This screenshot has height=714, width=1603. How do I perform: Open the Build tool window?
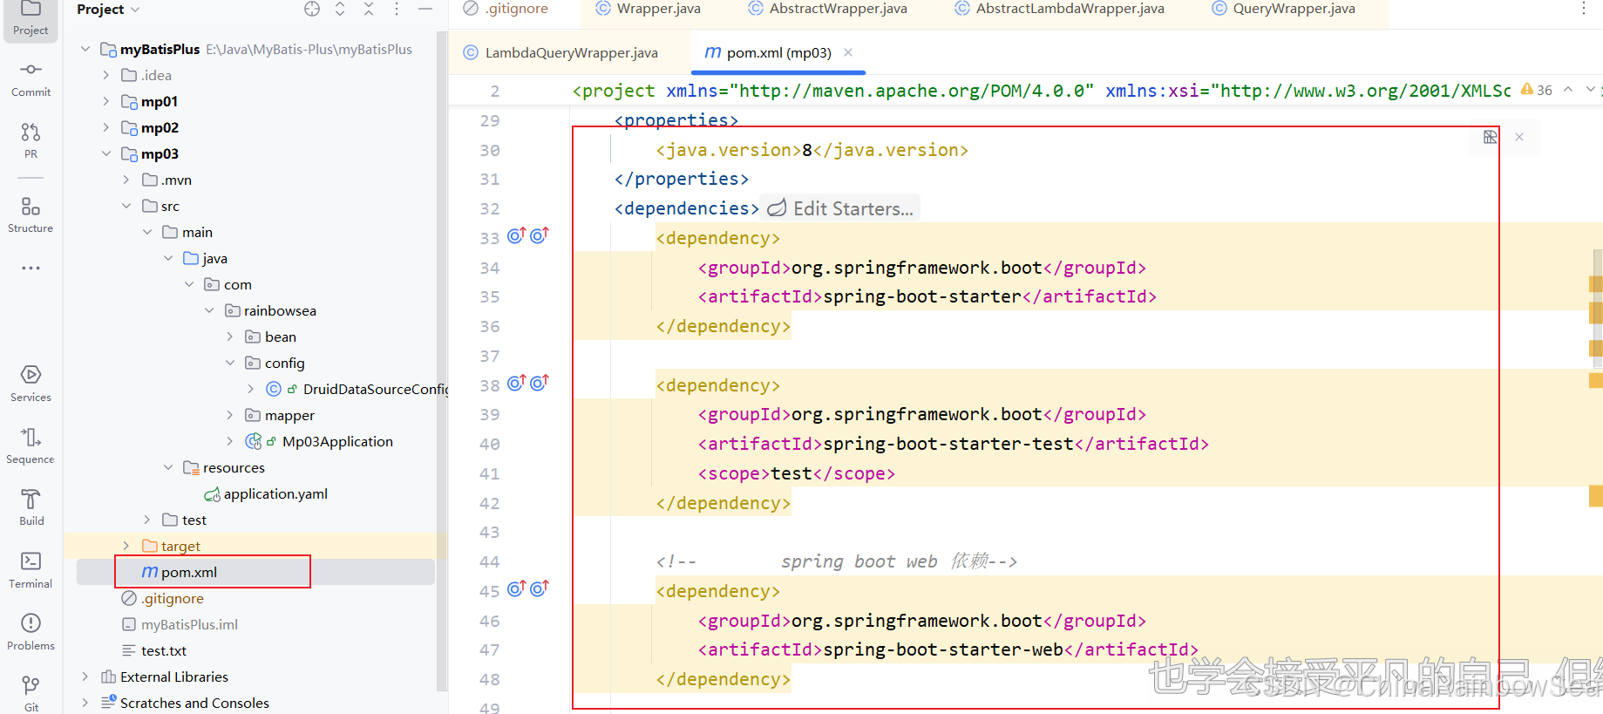point(31,507)
